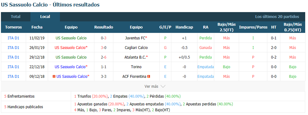Click ITA D1 link for 09/12/18 match
The image size is (308, 115).
click(x=13, y=77)
